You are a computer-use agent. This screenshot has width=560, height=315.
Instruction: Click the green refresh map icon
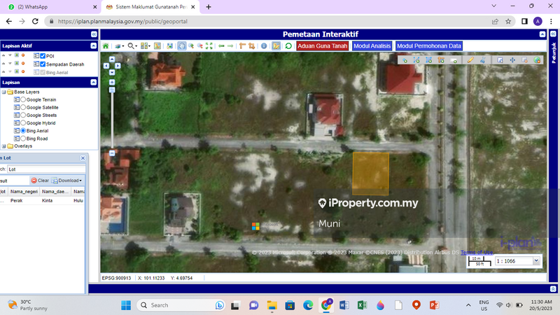(x=288, y=46)
